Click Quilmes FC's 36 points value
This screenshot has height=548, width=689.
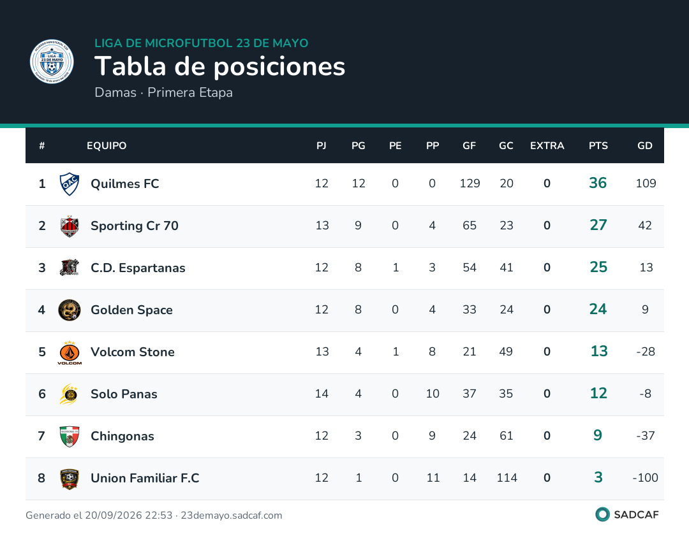(x=598, y=183)
